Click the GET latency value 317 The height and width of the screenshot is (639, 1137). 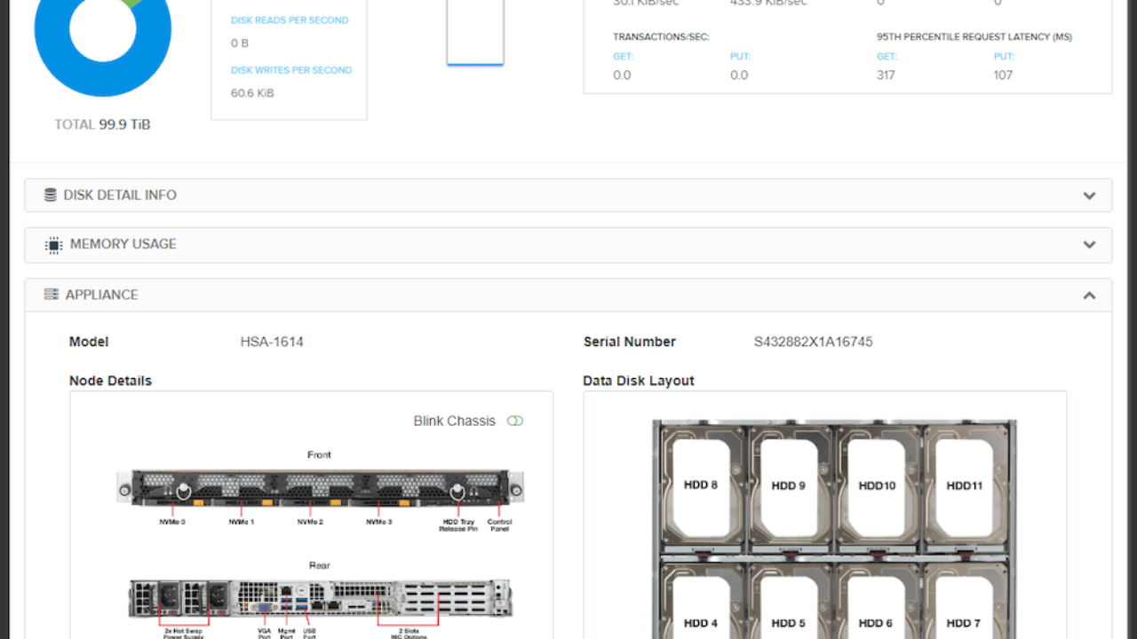(886, 75)
